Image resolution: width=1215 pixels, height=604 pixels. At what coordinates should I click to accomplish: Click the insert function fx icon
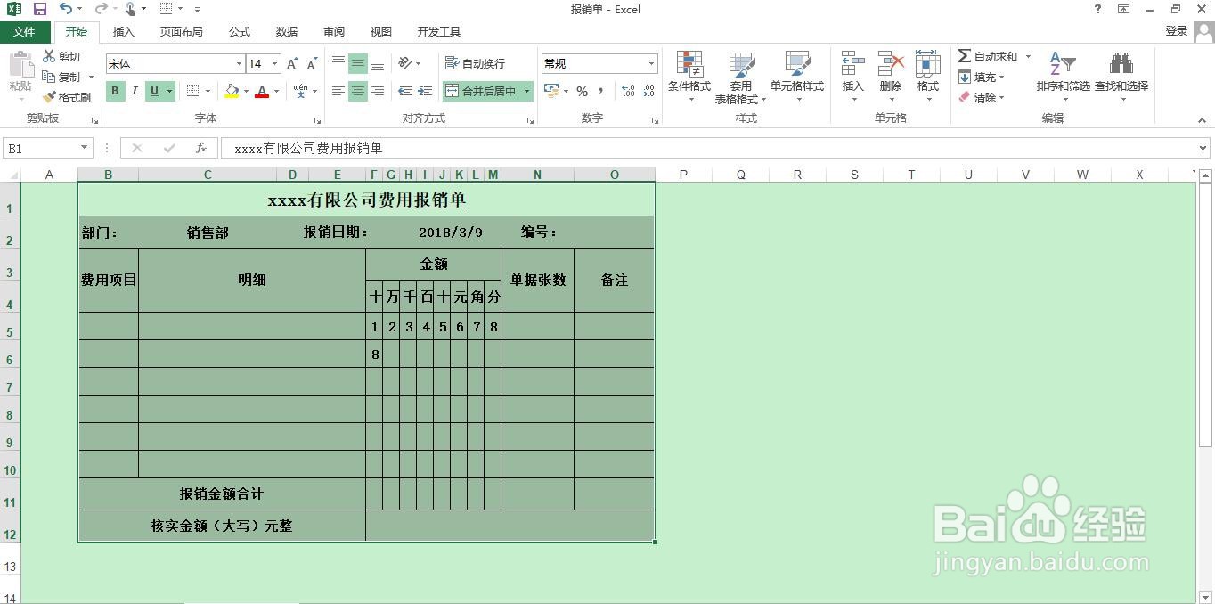pos(201,148)
